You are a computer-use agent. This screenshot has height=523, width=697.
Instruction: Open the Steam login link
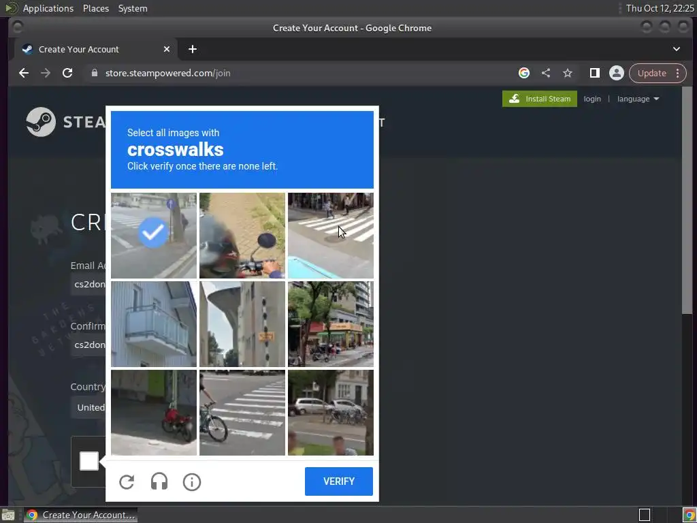[x=592, y=99]
